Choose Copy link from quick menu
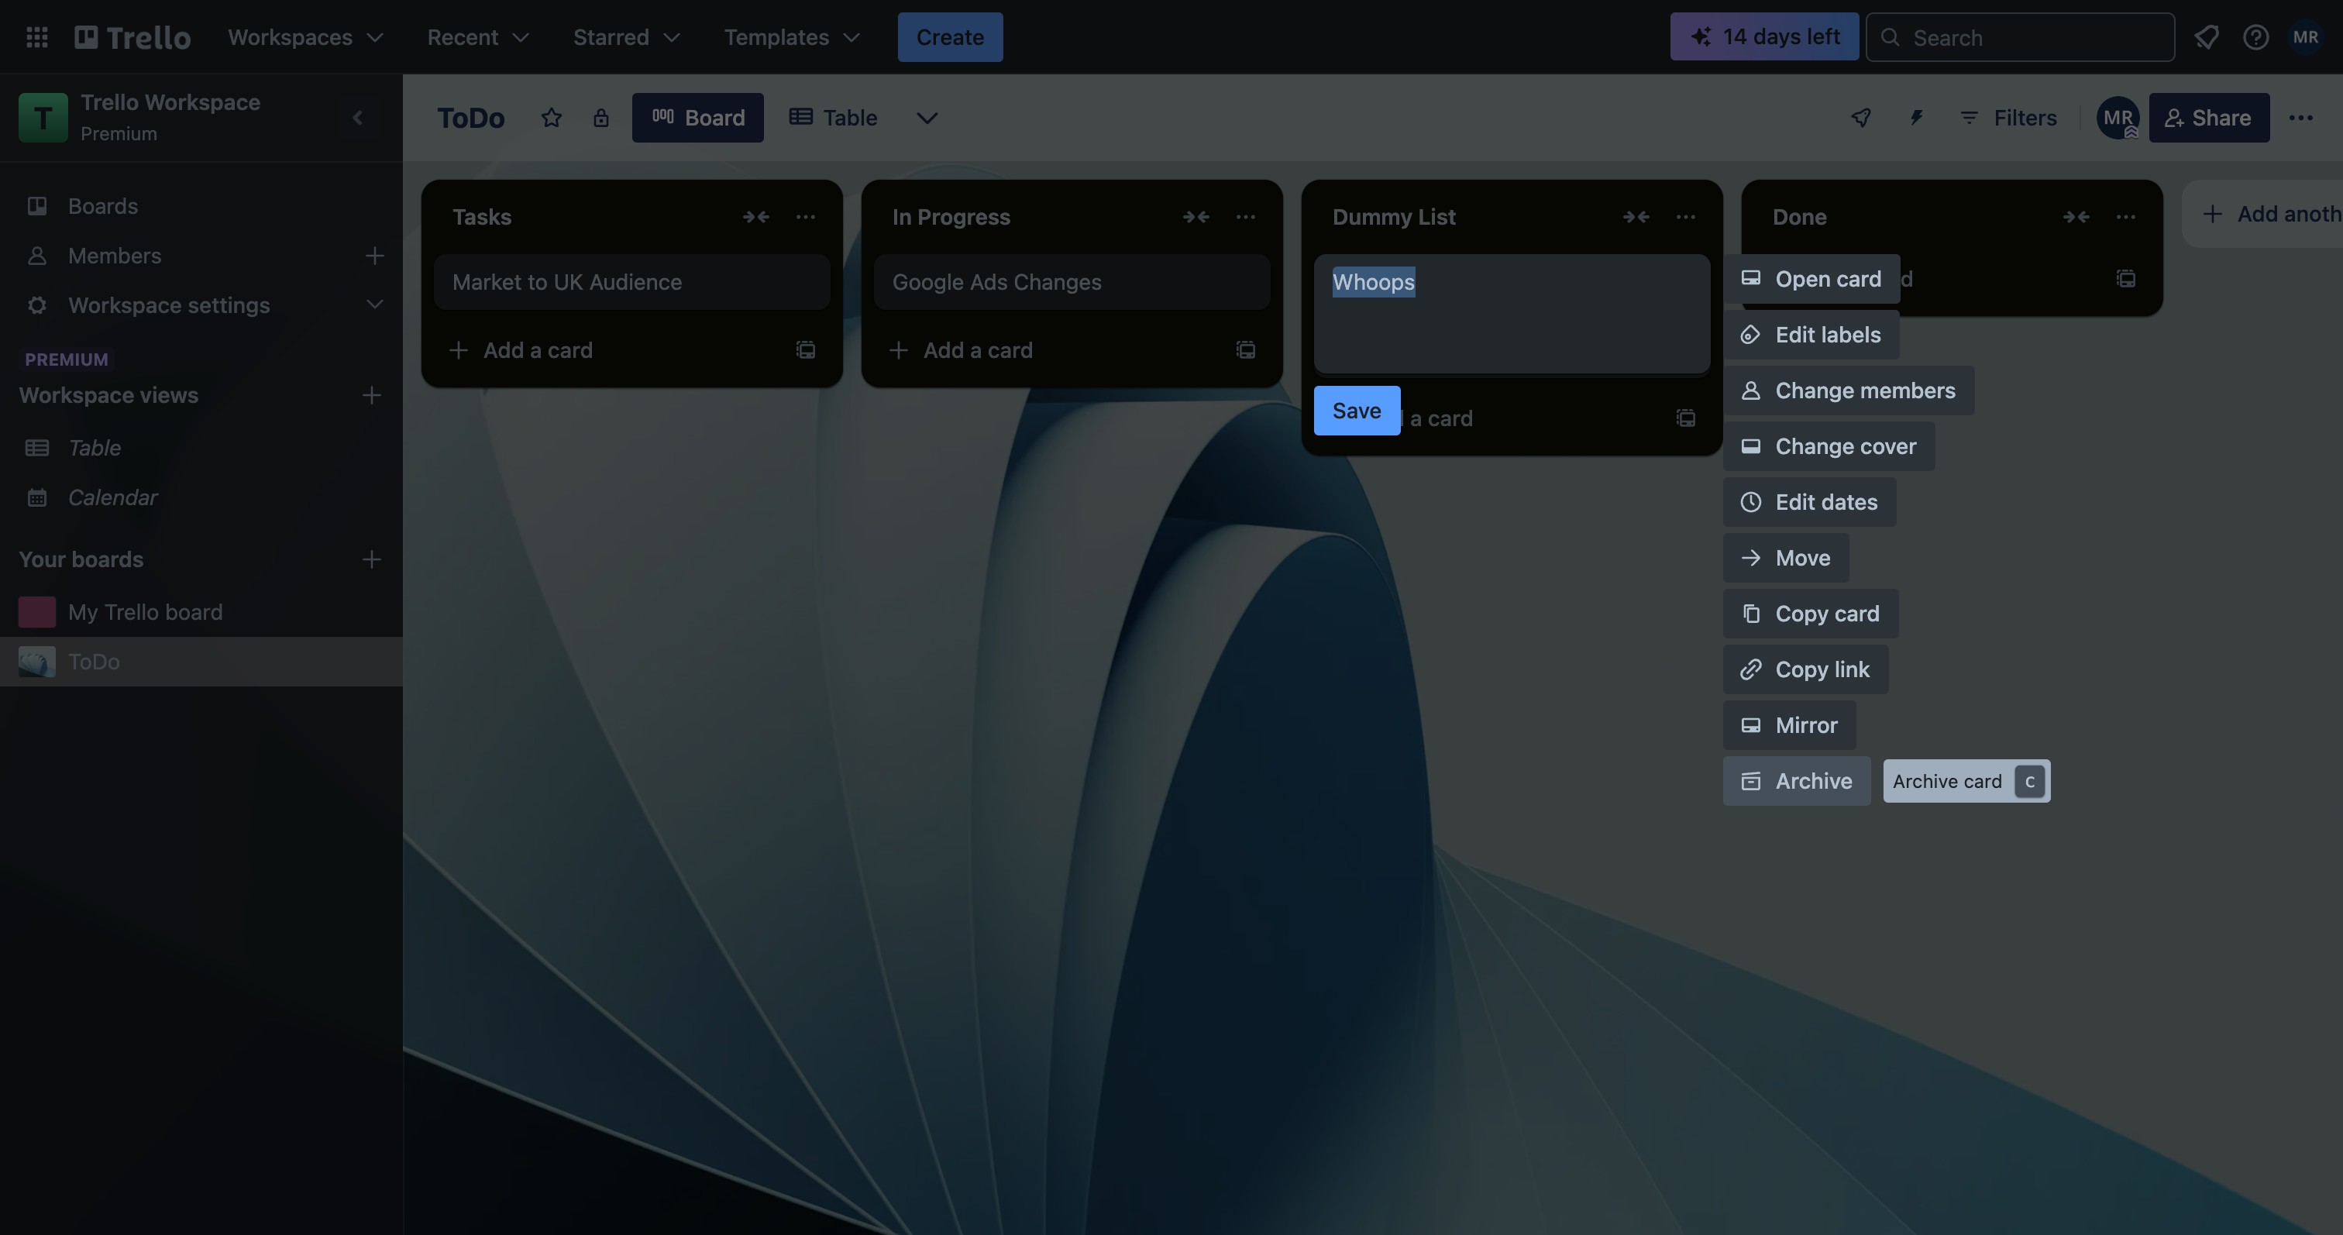Screen dimensions: 2343x1235 tap(1806, 669)
